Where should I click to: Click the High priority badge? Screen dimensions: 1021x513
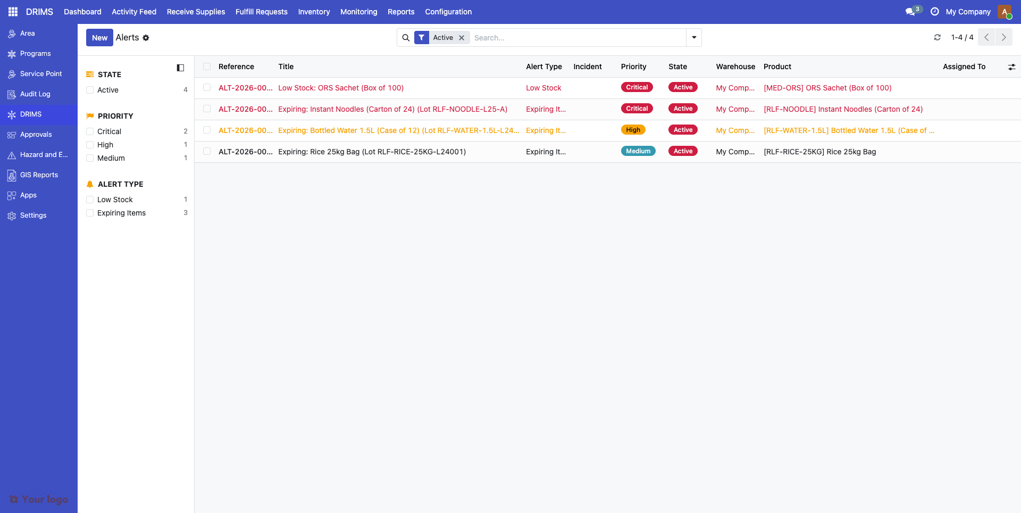point(633,130)
